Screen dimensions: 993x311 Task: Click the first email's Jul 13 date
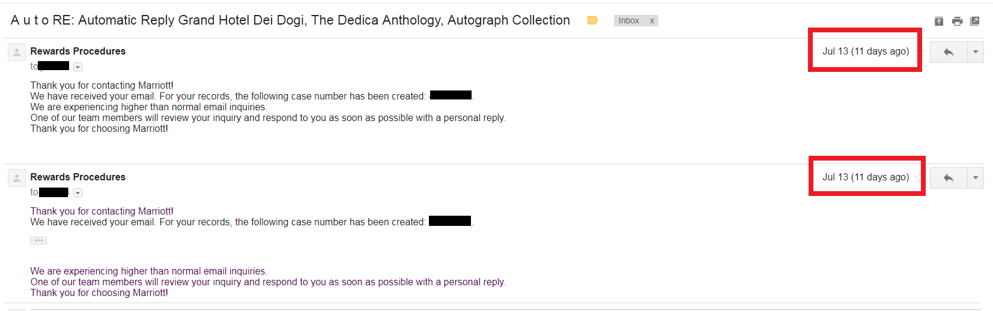point(865,52)
